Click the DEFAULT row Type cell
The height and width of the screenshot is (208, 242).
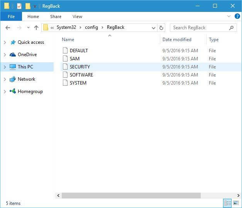point(212,51)
